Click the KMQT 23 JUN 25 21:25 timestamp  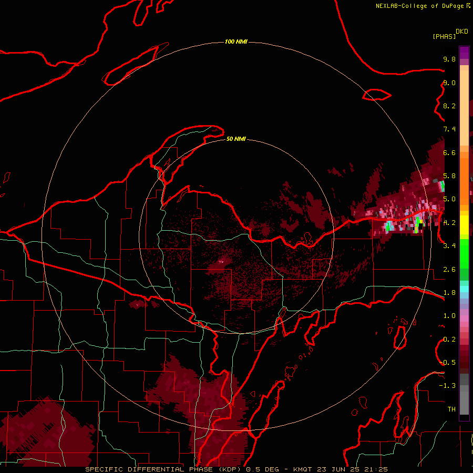click(340, 469)
